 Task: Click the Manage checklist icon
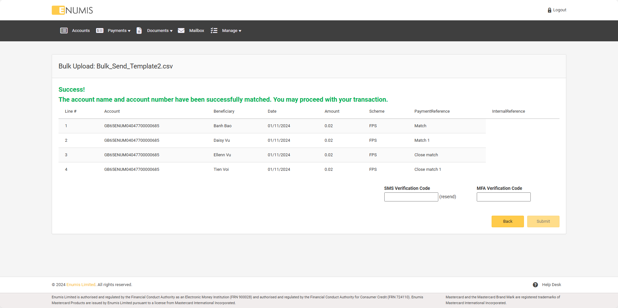coord(214,31)
